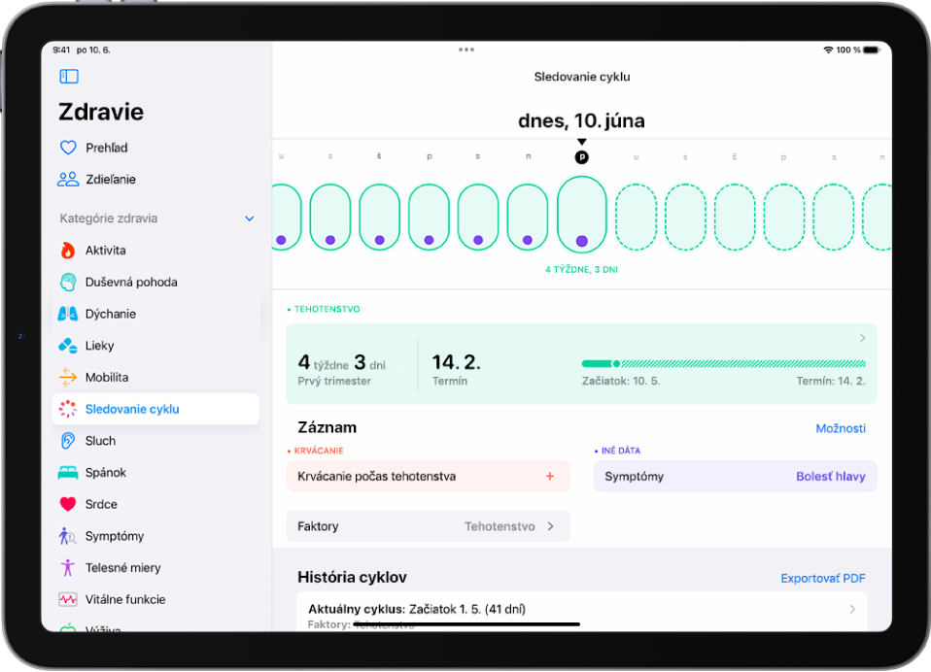Select Sledovanie cyklu dotted circle icon
The image size is (931, 672).
[68, 409]
